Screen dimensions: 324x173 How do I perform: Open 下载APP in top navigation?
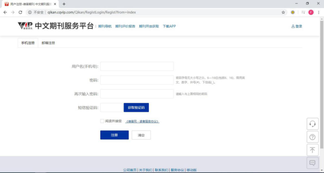click(169, 26)
